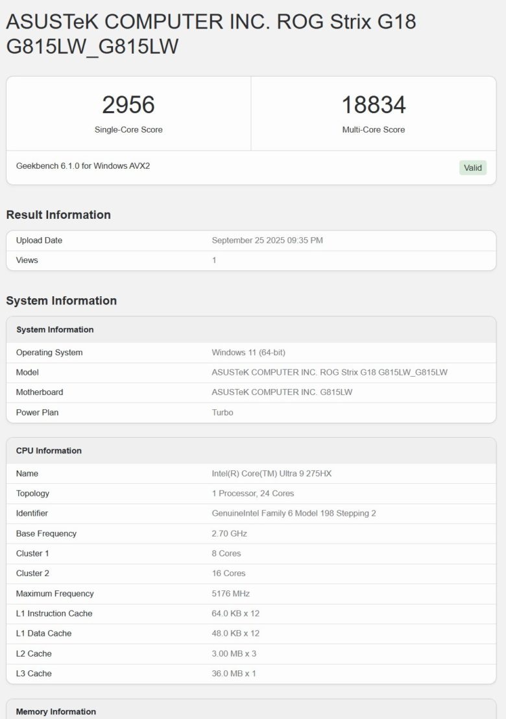Click the Identifier label
Screen dimensions: 506x719
point(32,513)
